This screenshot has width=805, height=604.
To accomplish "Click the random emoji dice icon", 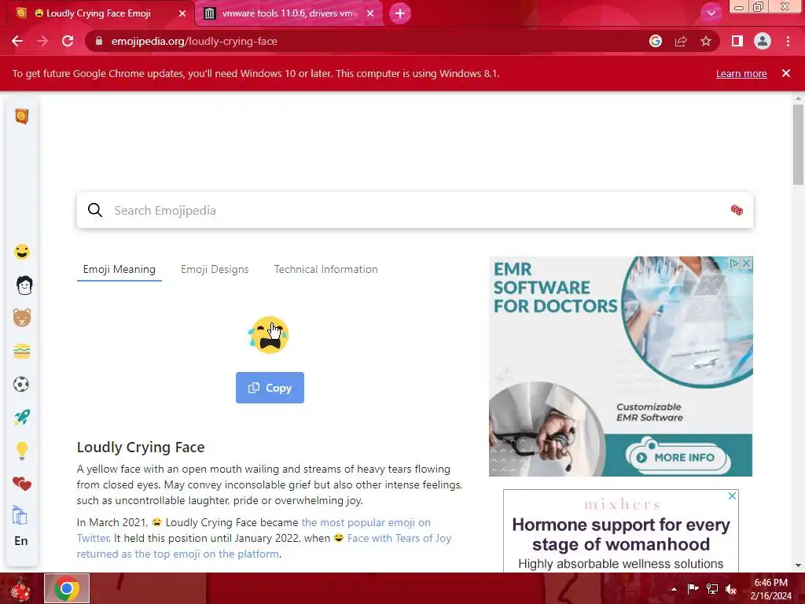I will coord(737,210).
